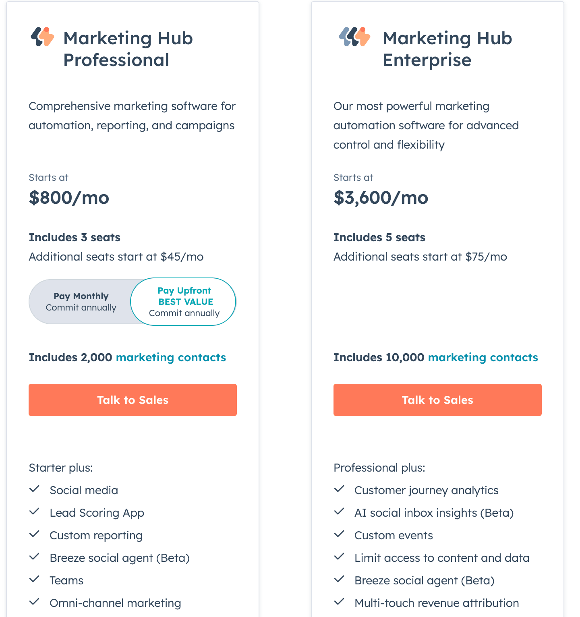Click the Marketing Hub Enterprise heading
This screenshot has height=617, width=580.
point(447,49)
